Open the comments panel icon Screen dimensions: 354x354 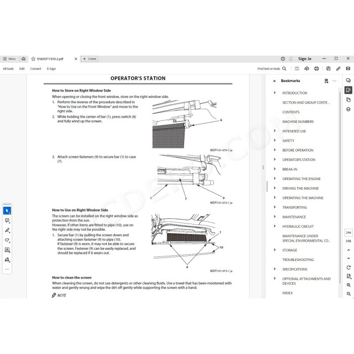point(348,80)
